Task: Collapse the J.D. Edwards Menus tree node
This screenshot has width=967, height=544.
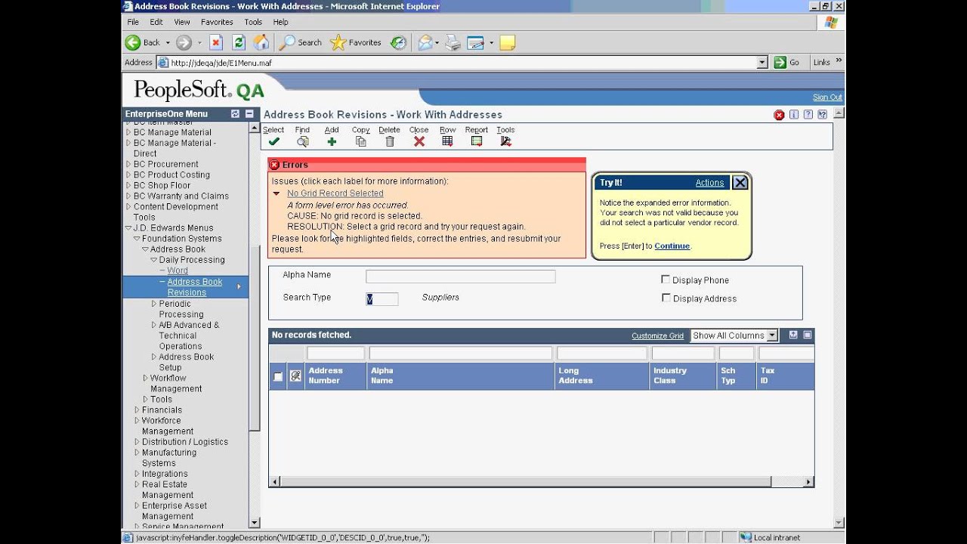Action: coord(128,227)
